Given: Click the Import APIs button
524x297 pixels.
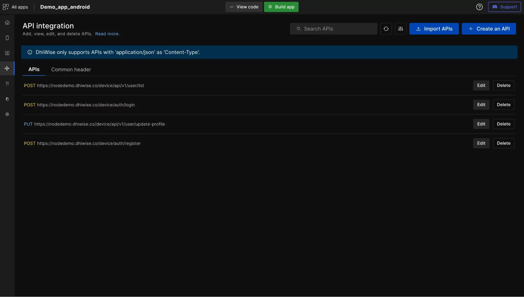Looking at the screenshot, I should click(434, 29).
